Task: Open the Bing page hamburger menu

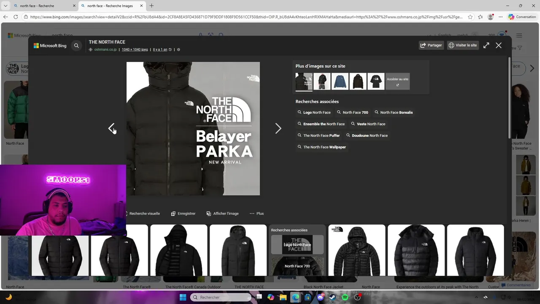Action: pos(519,35)
